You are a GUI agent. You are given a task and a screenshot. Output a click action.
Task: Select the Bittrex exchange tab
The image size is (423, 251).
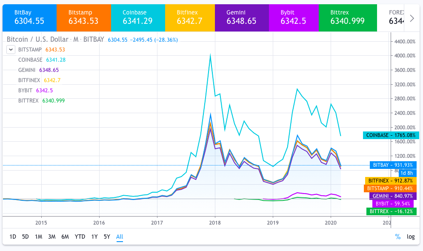pos(348,18)
